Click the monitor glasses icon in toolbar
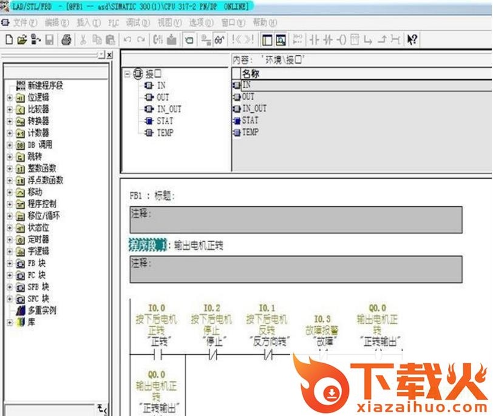Screen dimensions: 493x416 [x=219, y=40]
